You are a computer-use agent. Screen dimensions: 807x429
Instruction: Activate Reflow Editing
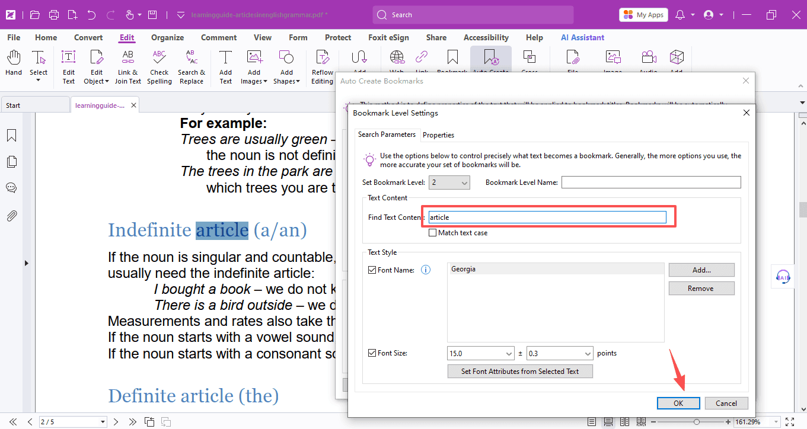323,67
